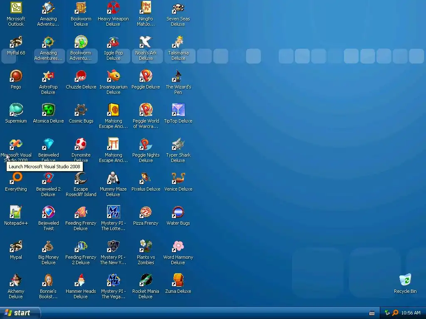Select the AstroPop Deluxe icon
Screen dimensions: 426x319
coord(48,76)
